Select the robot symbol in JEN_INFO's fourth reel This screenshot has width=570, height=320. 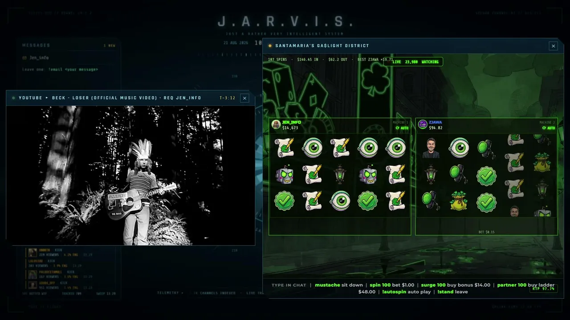point(368,174)
